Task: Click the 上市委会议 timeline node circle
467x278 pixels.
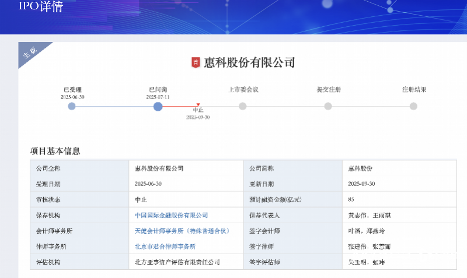Action: (243, 106)
